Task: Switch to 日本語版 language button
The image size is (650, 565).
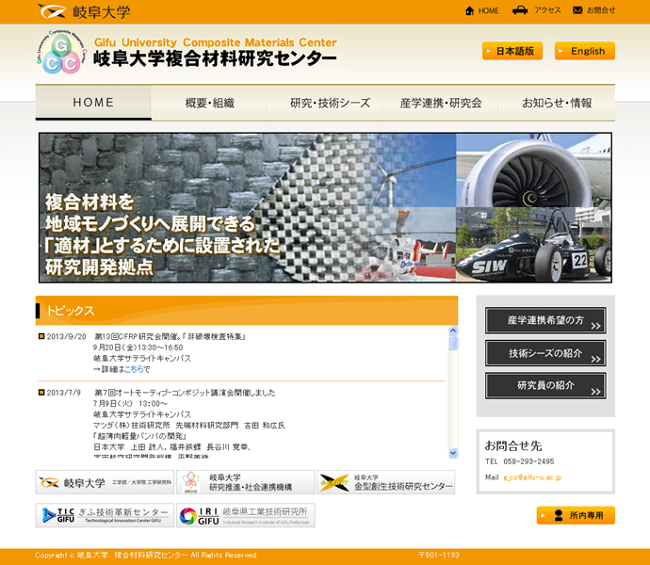Action: 512,51
